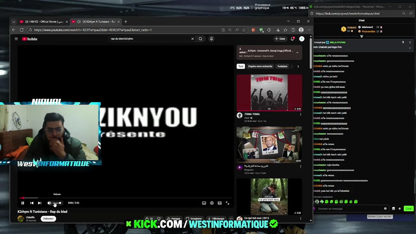This screenshot has height=234, width=416.
Task: Open the YouTube hamburger guide menu
Action: [16, 39]
